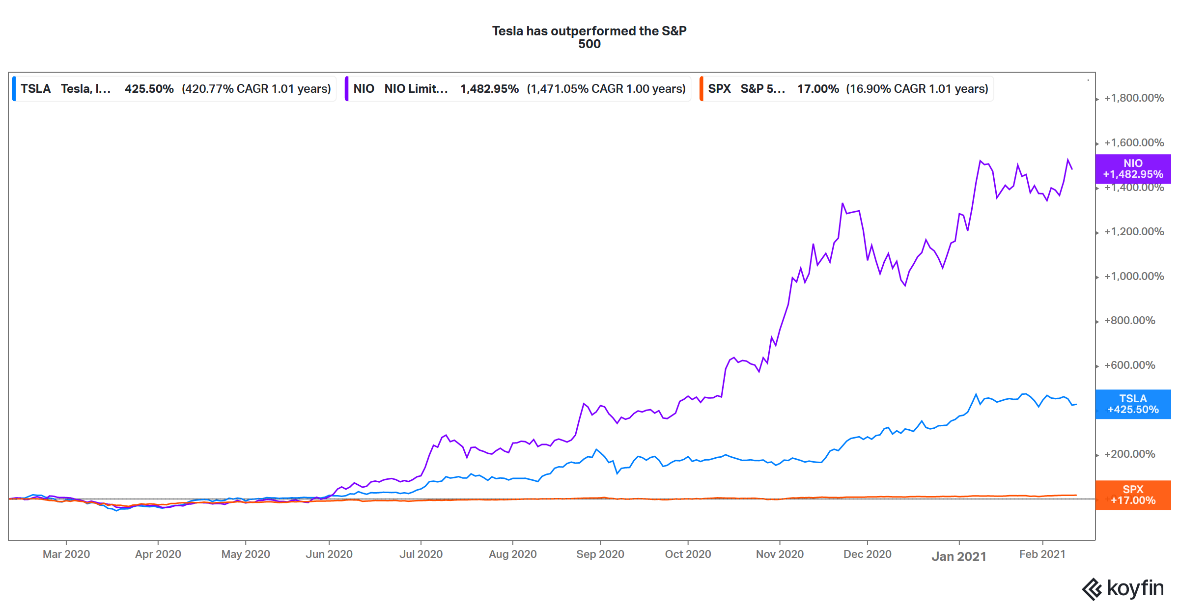Click the NIO Limited legend box
1179x609 pixels.
click(518, 89)
